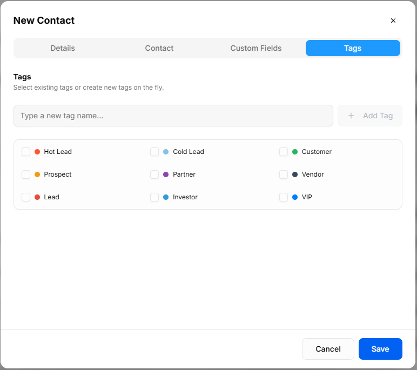Click the dark Vendor color dot
The width and height of the screenshot is (417, 370).
(x=295, y=174)
